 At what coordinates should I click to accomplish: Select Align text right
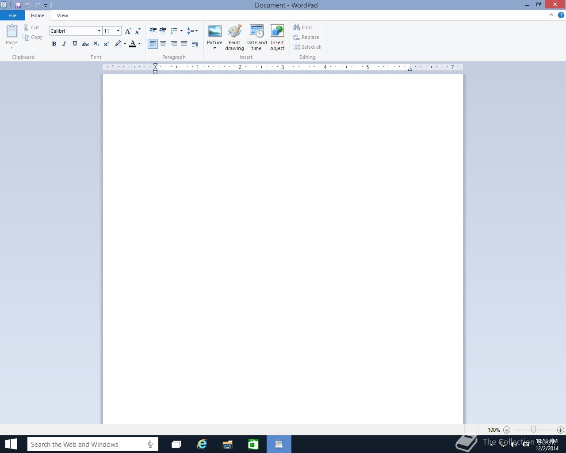[x=174, y=44]
